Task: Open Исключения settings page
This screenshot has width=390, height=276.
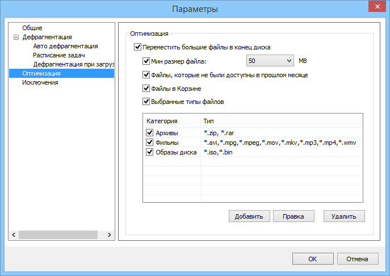Action: [40, 82]
